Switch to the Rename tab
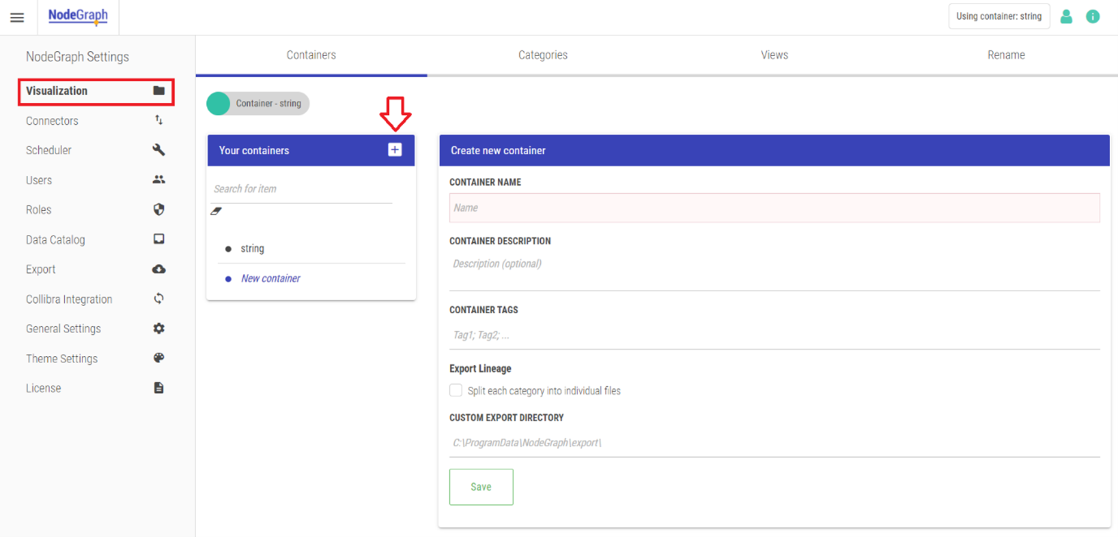1118x537 pixels. click(x=1006, y=55)
